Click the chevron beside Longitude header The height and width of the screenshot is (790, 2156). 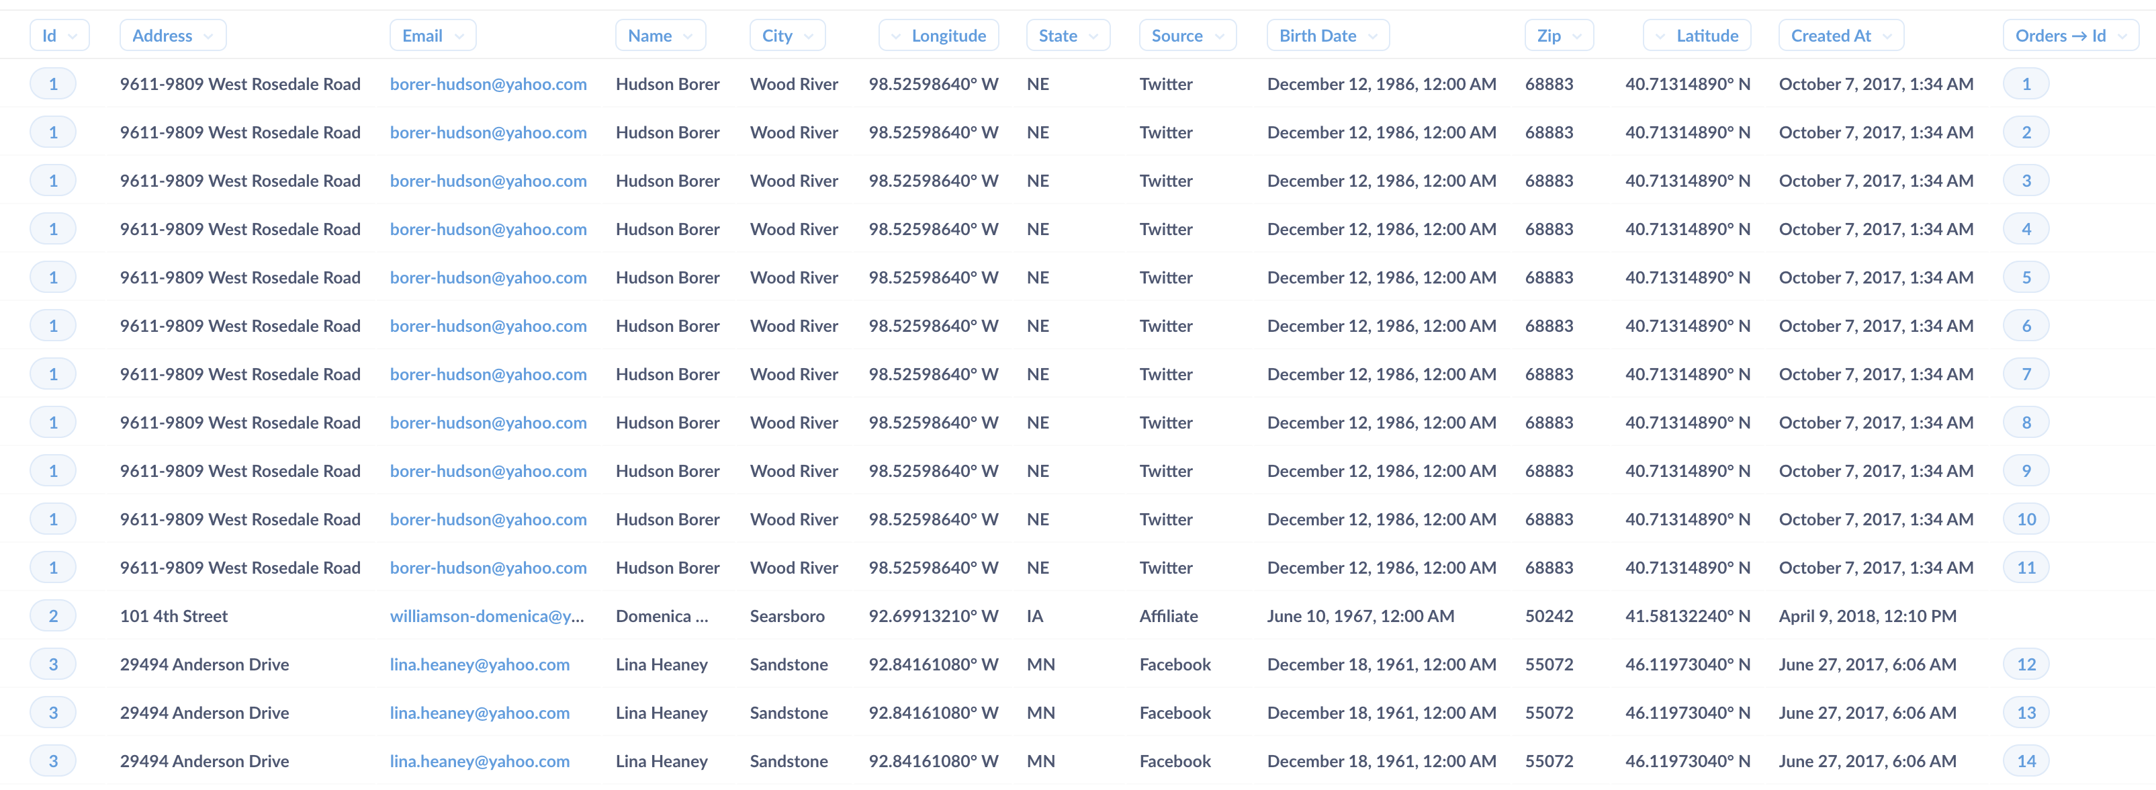895,36
